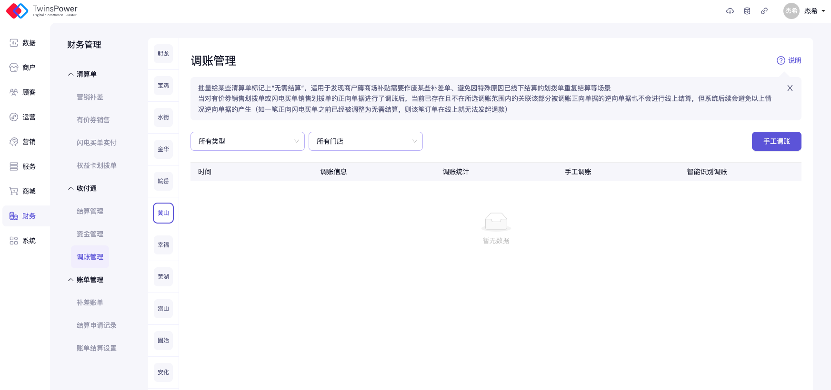Select the 芜湖 store tab
Image resolution: width=831 pixels, height=390 pixels.
click(163, 277)
